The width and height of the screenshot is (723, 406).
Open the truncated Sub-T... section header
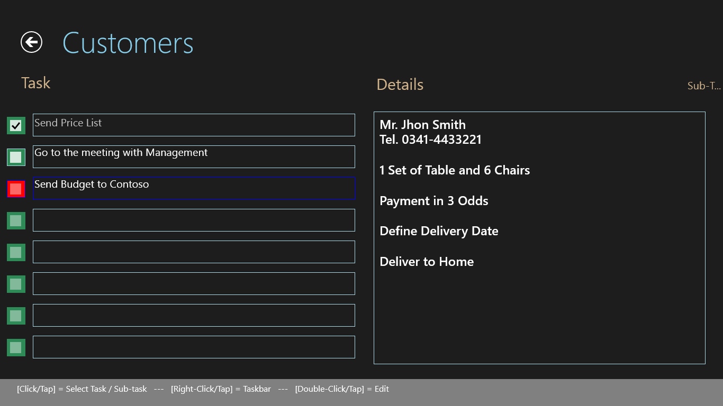(703, 86)
